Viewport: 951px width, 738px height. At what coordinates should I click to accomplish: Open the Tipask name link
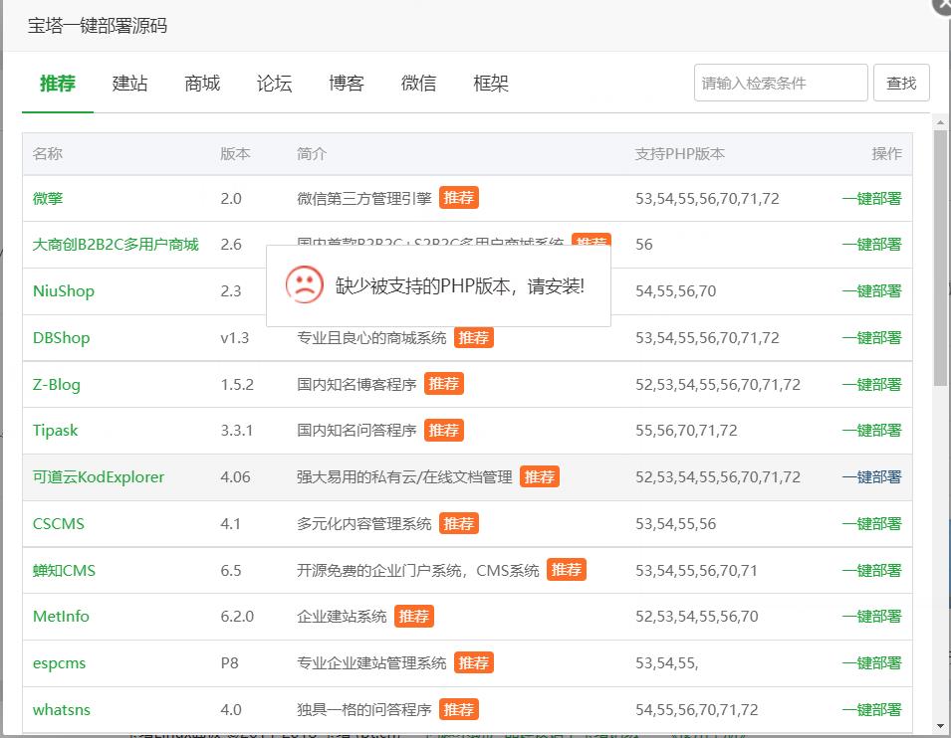pyautogui.click(x=55, y=431)
